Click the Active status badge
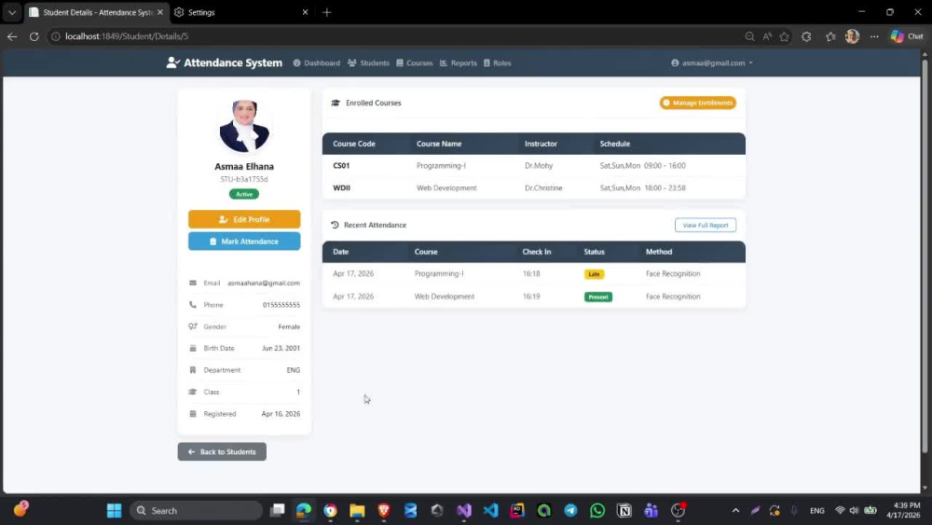The width and height of the screenshot is (932, 525). (x=244, y=194)
